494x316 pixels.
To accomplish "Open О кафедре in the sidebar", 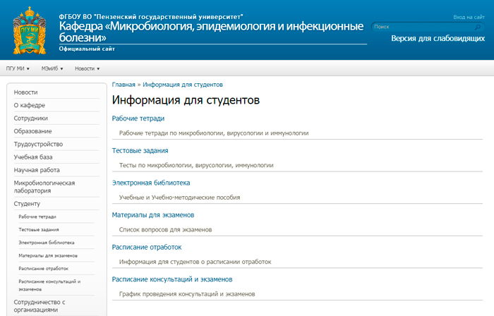I will click(x=30, y=105).
